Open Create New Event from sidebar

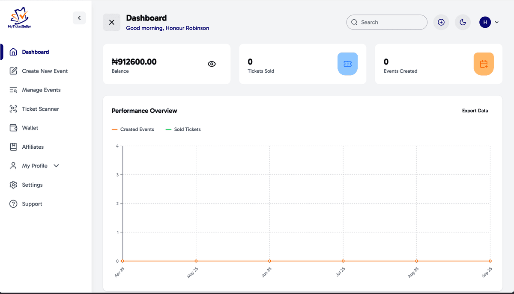point(45,71)
